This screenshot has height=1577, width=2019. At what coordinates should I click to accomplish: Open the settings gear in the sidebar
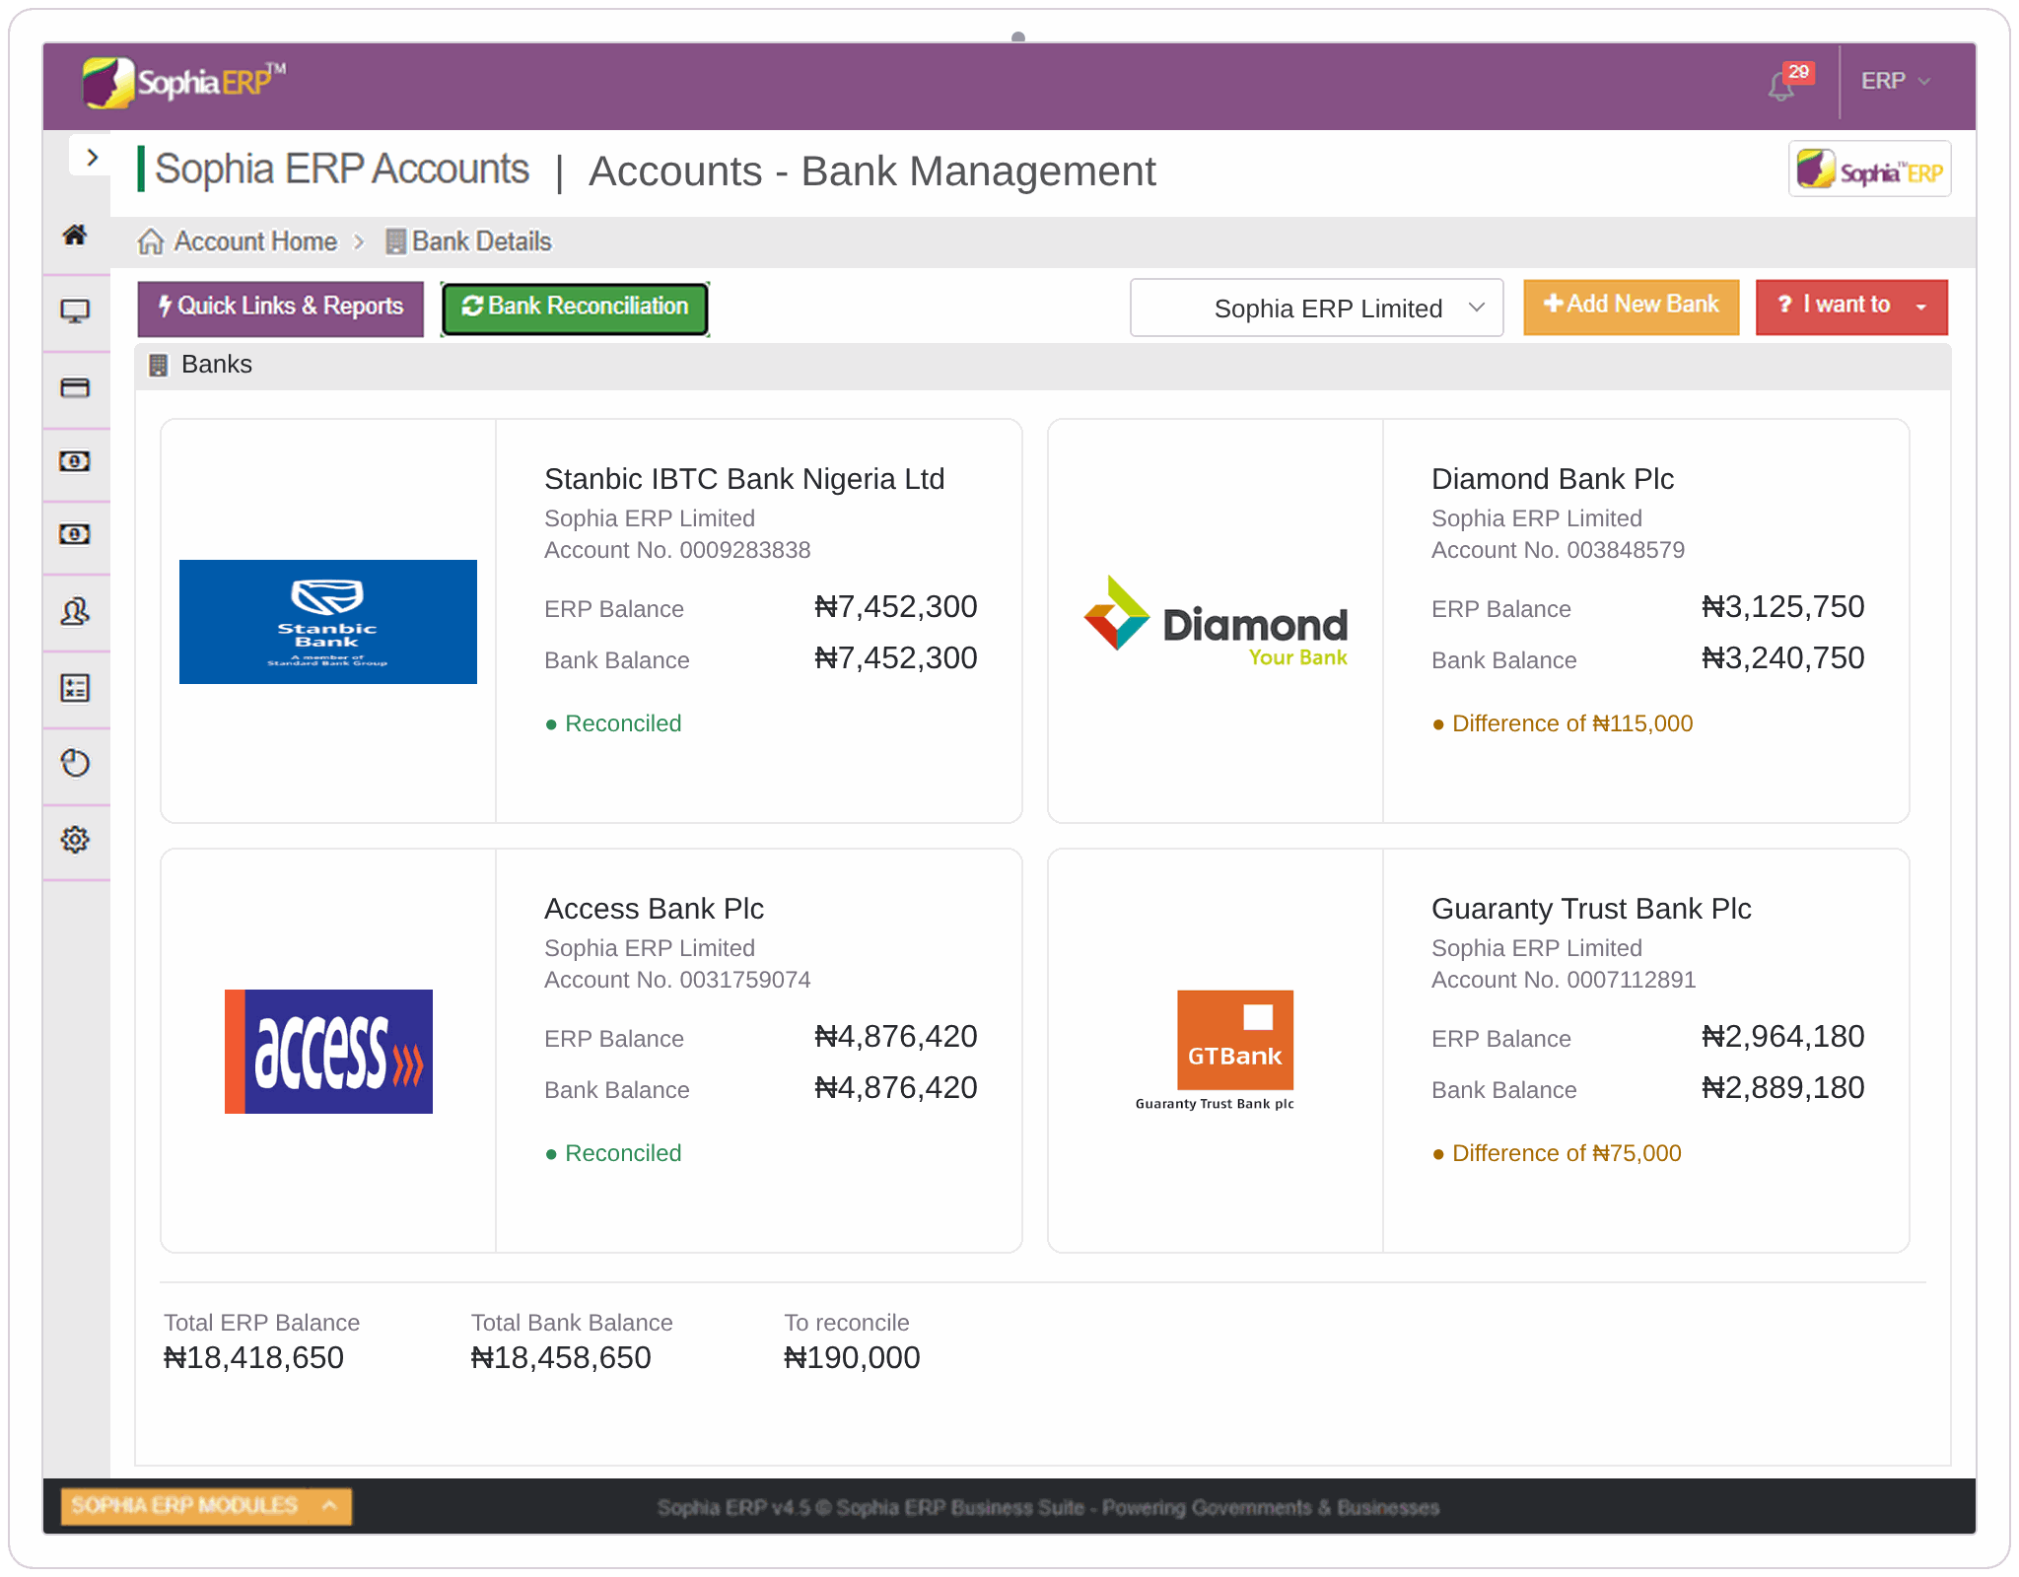click(75, 840)
